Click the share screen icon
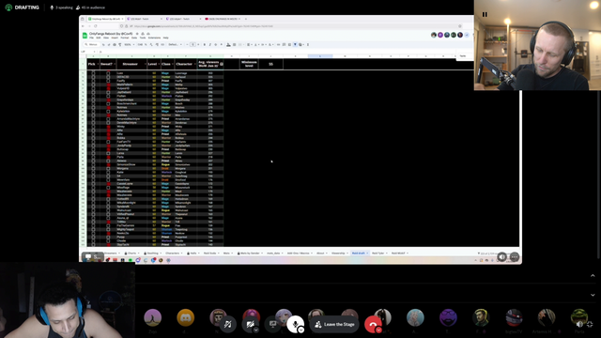The height and width of the screenshot is (338, 601). [x=272, y=324]
